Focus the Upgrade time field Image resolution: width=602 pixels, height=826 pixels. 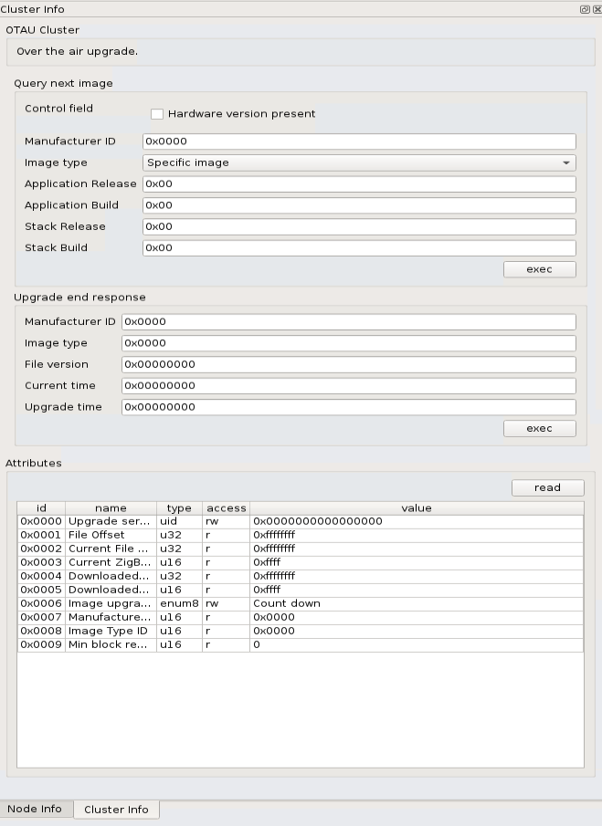(x=348, y=407)
